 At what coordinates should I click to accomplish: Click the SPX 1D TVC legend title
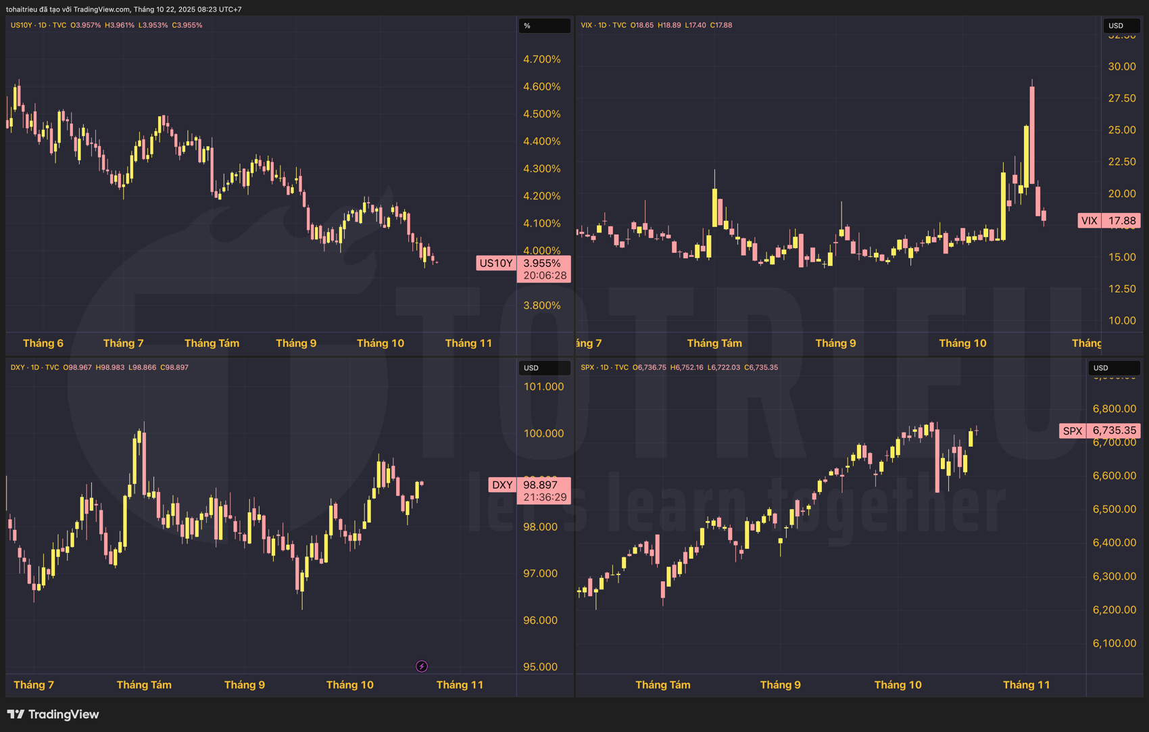(x=604, y=367)
